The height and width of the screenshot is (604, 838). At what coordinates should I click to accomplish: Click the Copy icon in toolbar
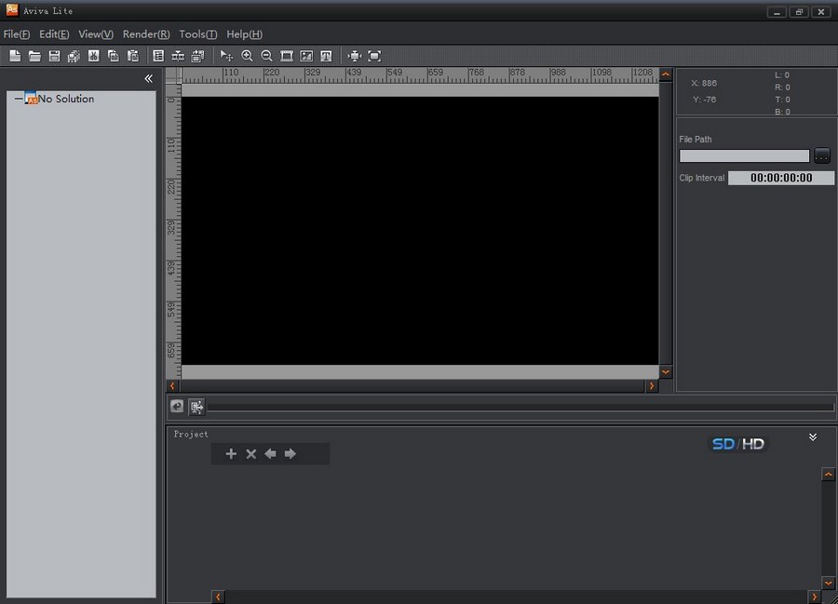[114, 56]
